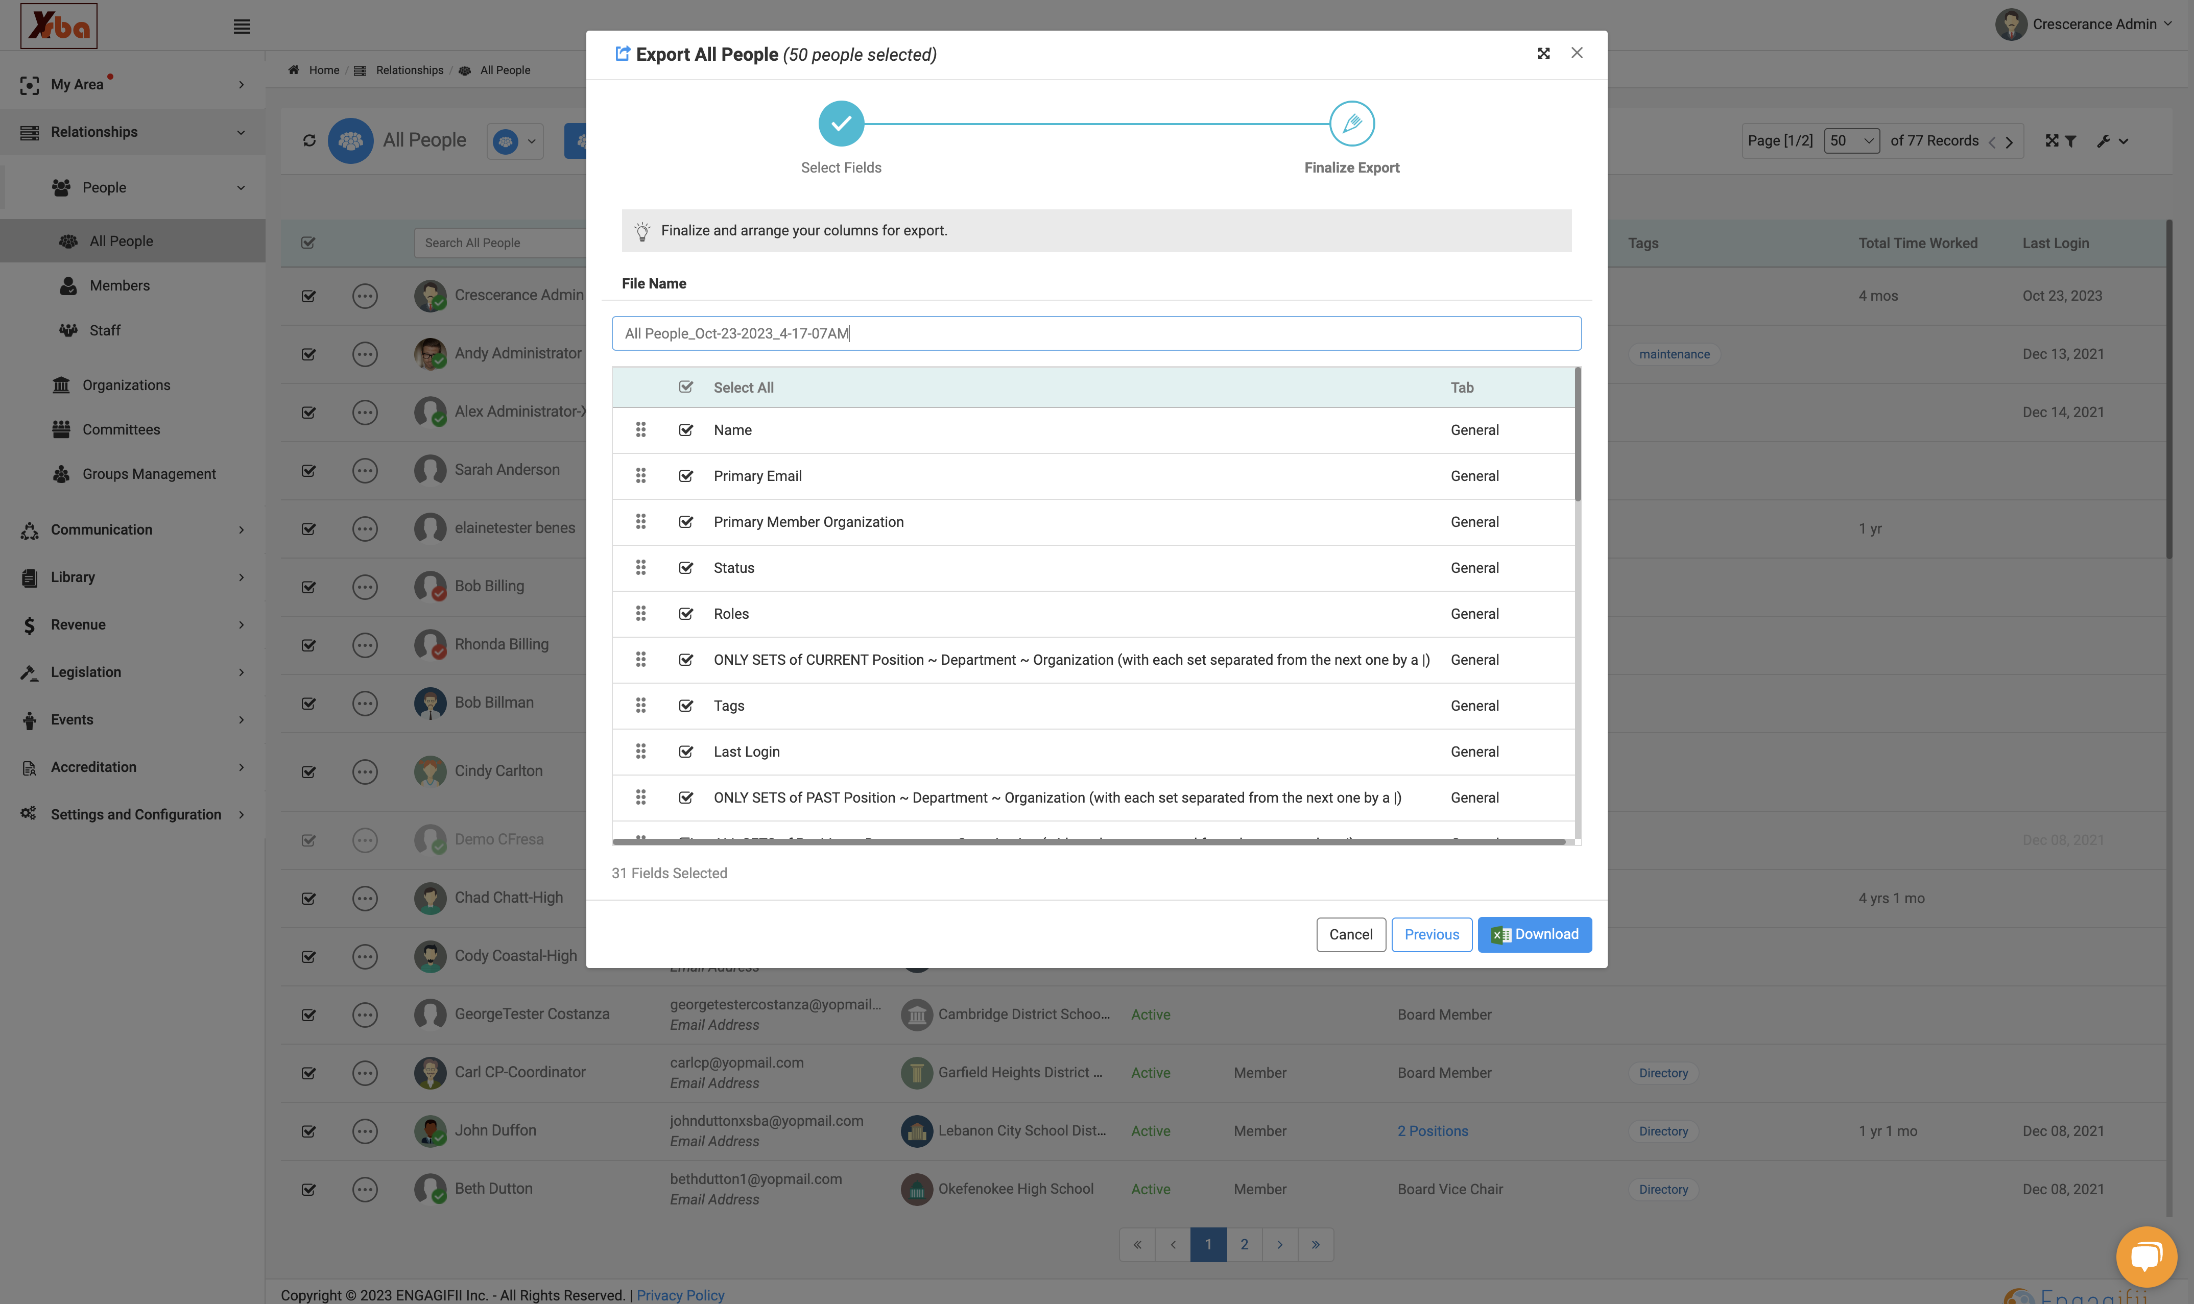Expand the Revenue sidebar section
2194x1304 pixels.
[x=133, y=625]
